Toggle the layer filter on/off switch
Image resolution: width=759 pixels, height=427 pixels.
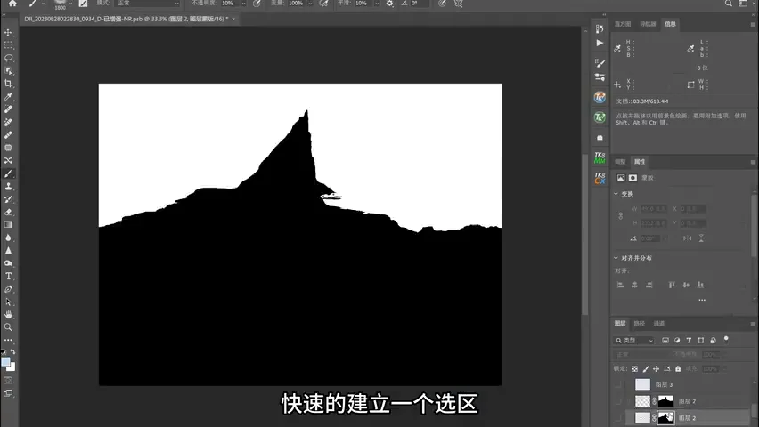click(x=726, y=340)
